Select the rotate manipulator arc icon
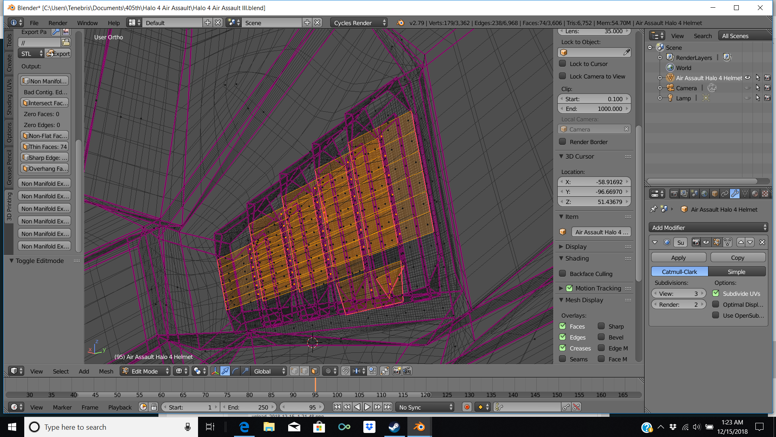This screenshot has height=437, width=776. (235, 371)
